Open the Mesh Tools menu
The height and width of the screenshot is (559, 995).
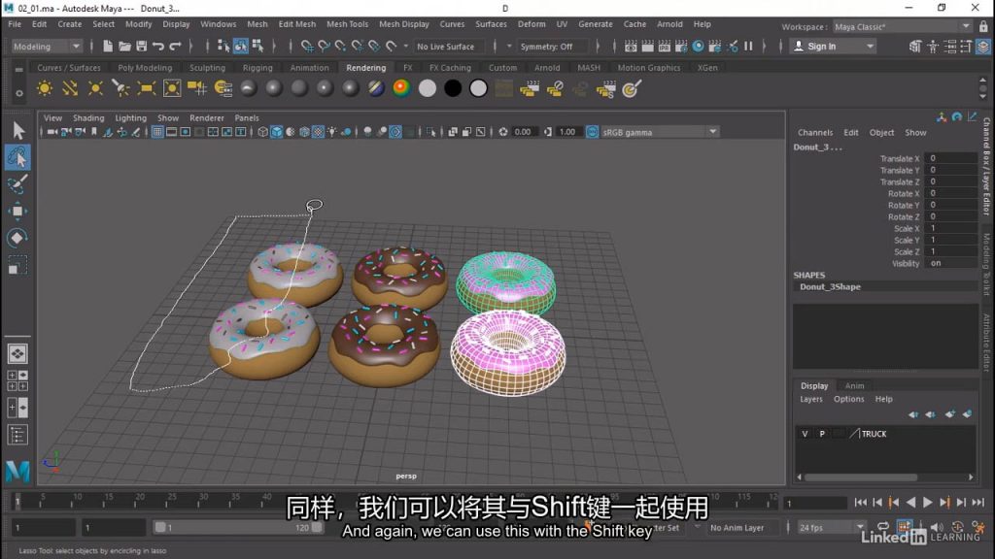pyautogui.click(x=347, y=24)
